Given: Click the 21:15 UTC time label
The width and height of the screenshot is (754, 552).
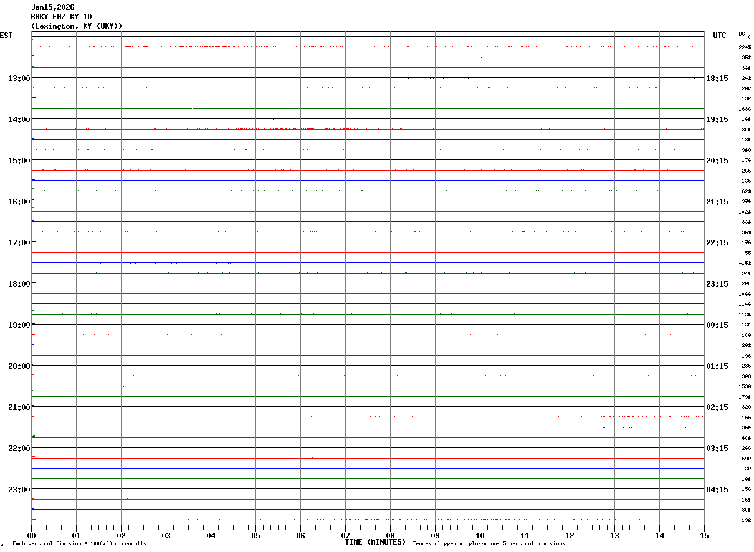Looking at the screenshot, I should (717, 201).
